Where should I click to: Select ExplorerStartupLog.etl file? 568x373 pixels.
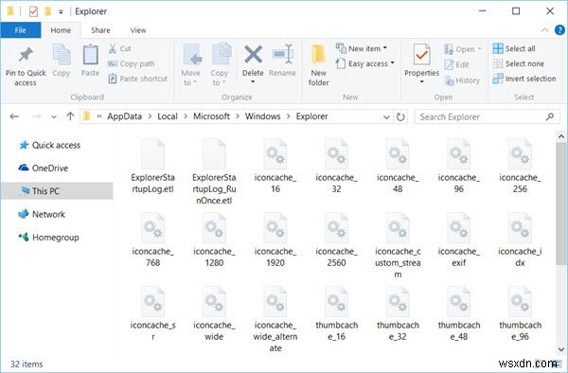(152, 166)
